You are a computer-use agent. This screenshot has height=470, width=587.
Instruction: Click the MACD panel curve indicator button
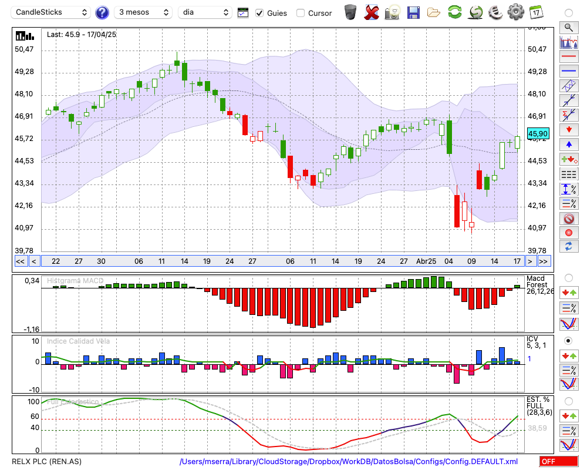tap(569, 324)
